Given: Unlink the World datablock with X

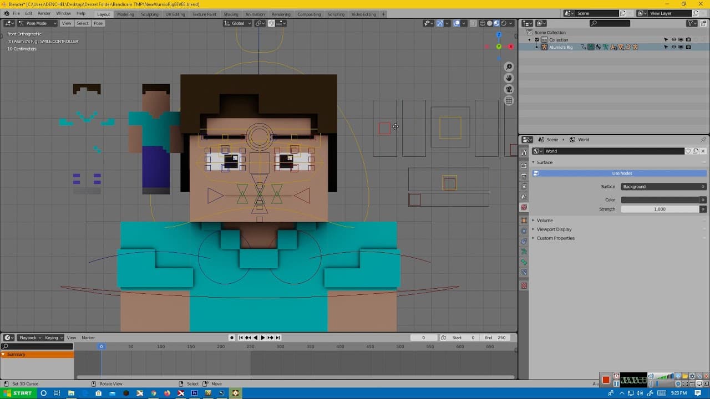Looking at the screenshot, I should [703, 151].
